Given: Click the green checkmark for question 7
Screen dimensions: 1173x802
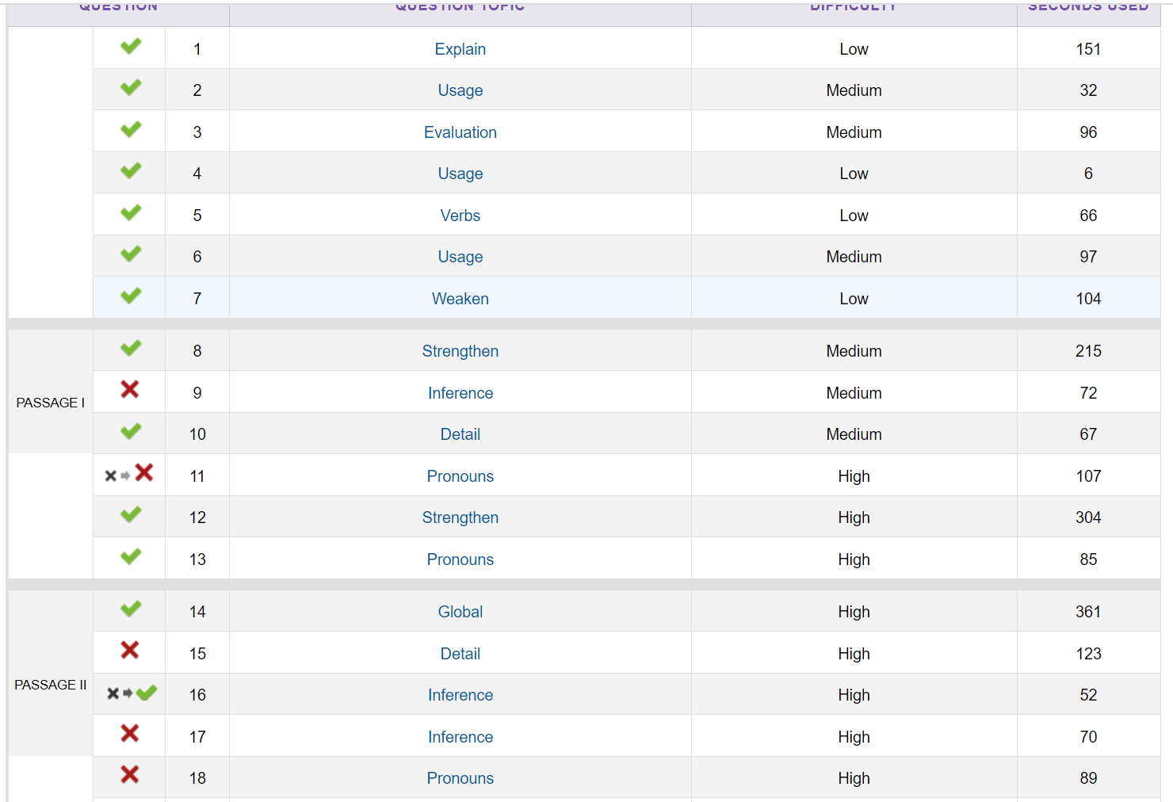Looking at the screenshot, I should (131, 296).
